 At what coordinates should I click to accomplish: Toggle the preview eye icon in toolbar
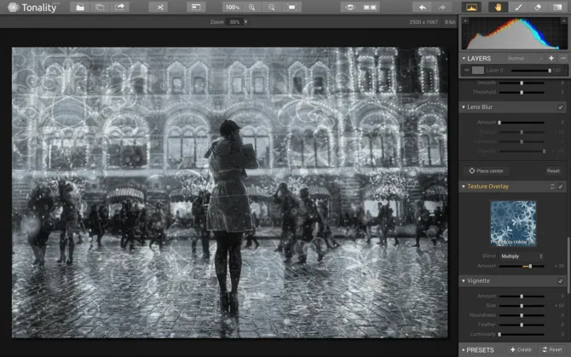[349, 7]
